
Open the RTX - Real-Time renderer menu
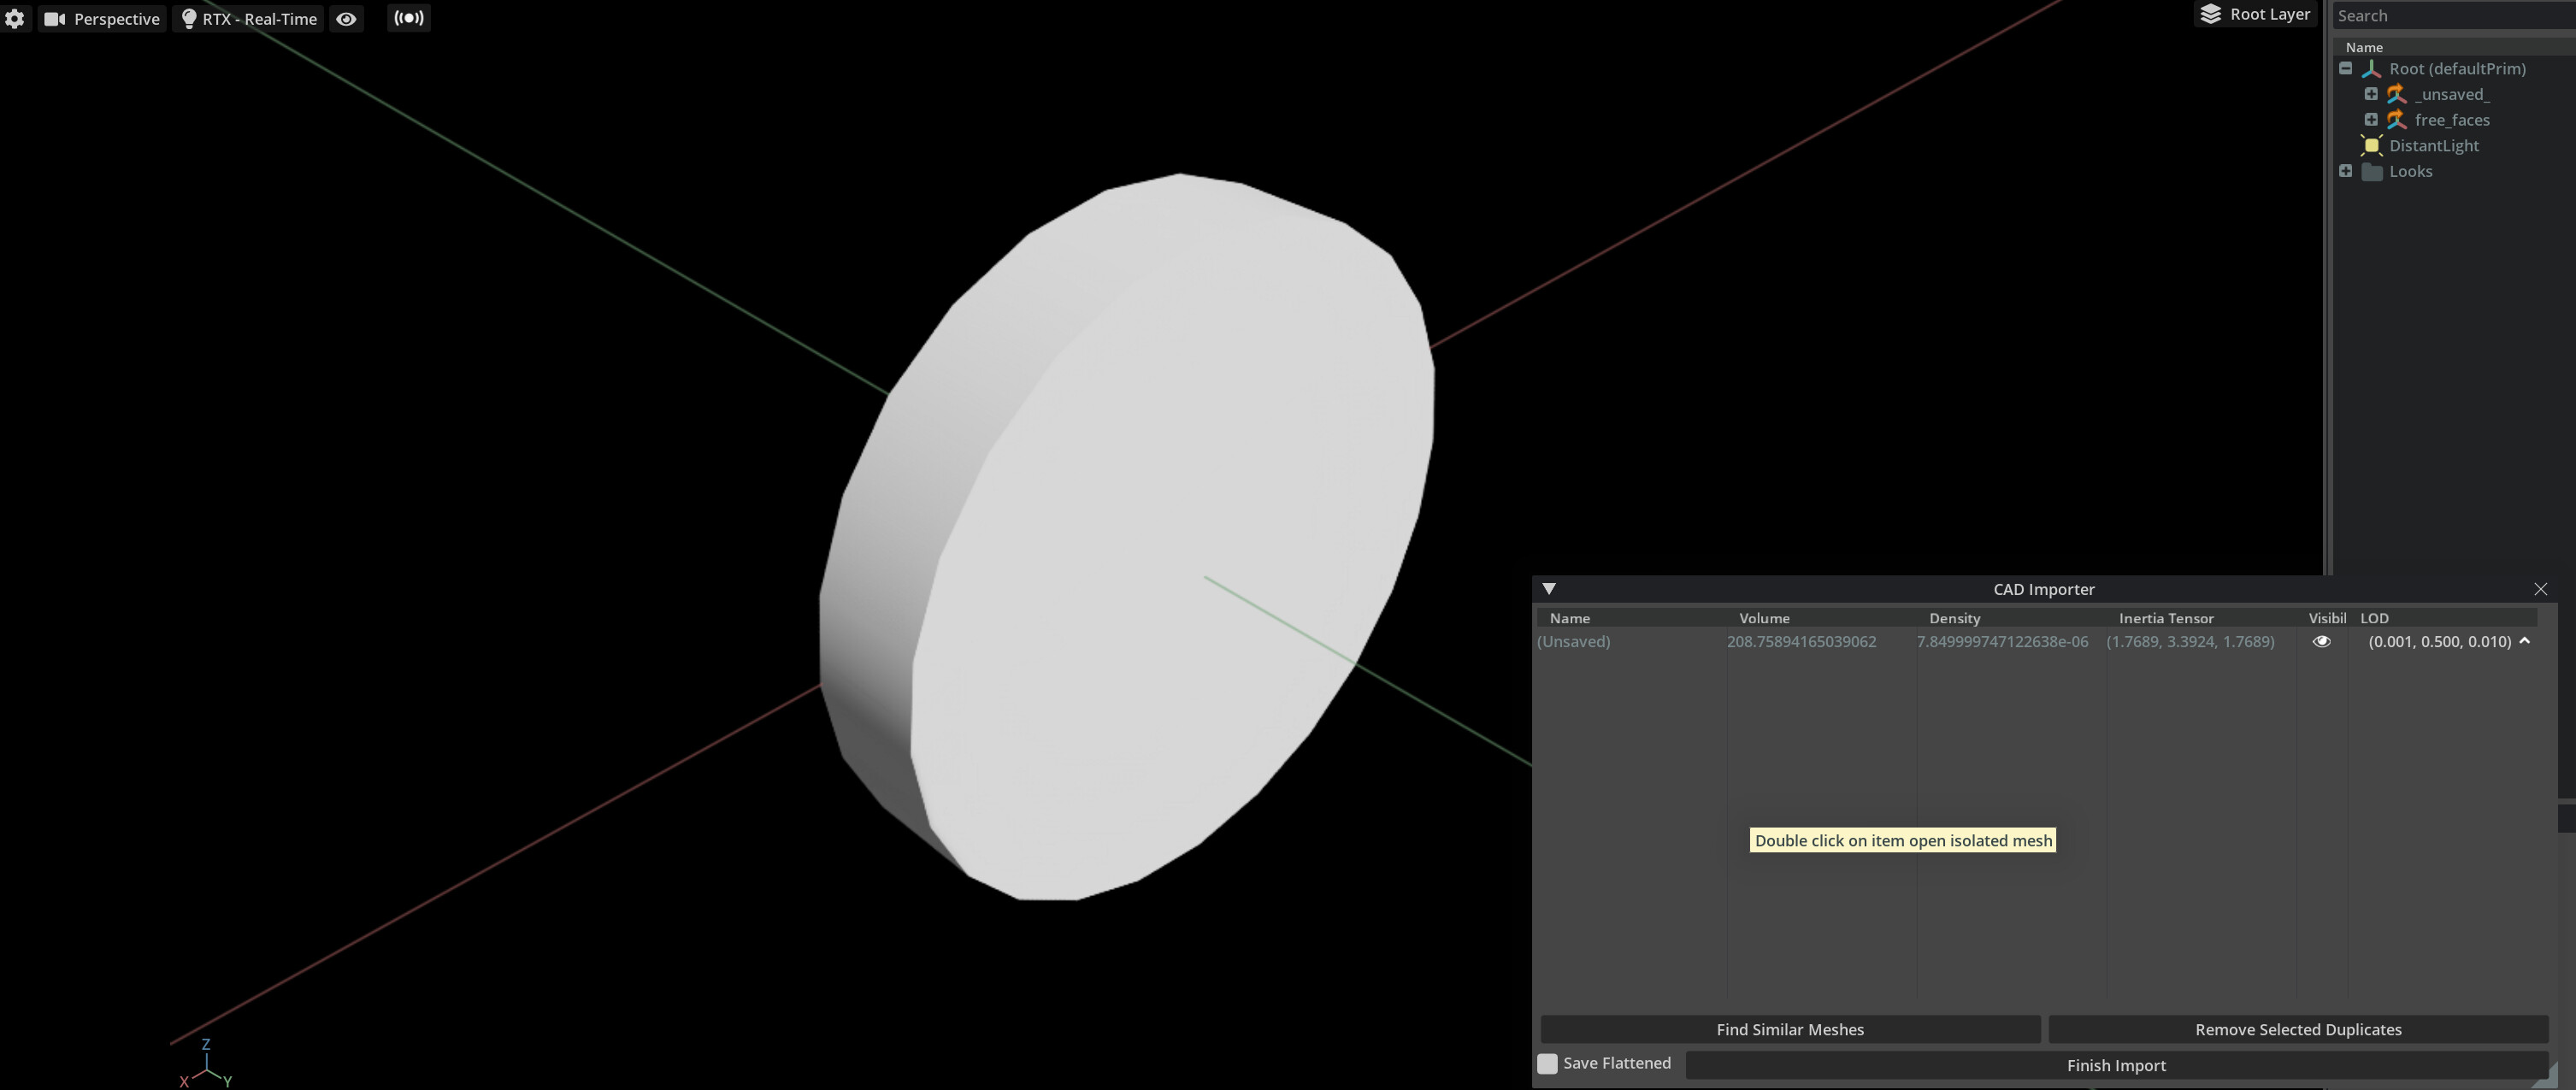point(258,18)
